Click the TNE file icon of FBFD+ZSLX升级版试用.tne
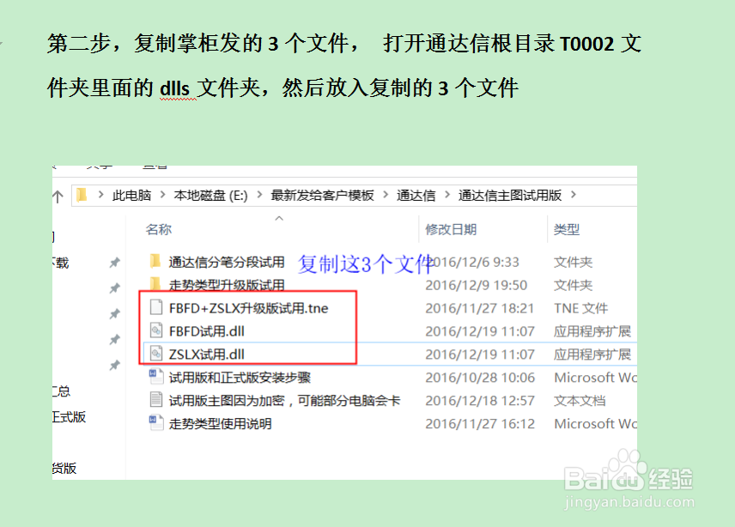735x527 pixels. point(155,307)
